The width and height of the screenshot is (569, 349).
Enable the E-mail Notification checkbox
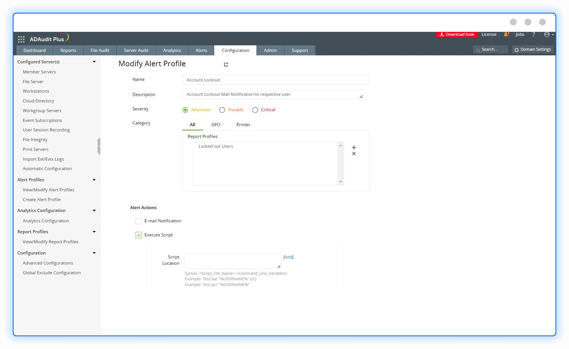[x=139, y=221]
